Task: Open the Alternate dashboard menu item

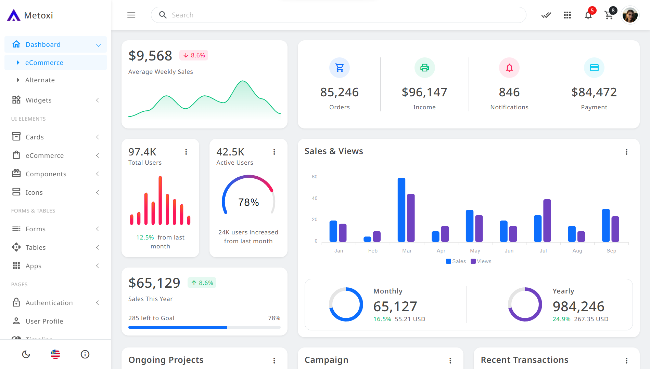Action: pyautogui.click(x=40, y=80)
